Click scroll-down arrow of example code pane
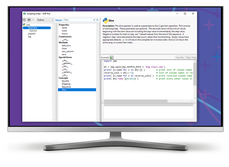The height and width of the screenshot is (167, 229). point(195,98)
